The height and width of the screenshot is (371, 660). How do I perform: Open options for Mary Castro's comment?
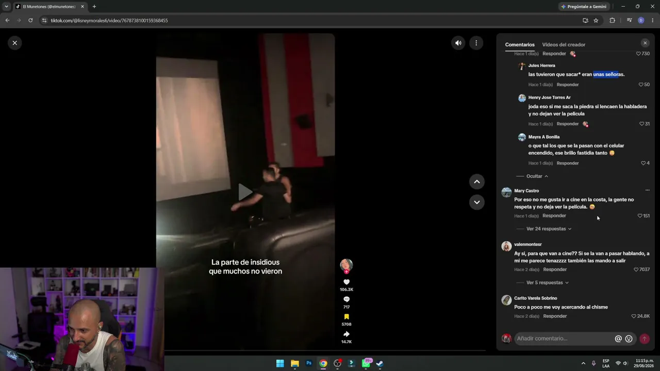point(648,190)
